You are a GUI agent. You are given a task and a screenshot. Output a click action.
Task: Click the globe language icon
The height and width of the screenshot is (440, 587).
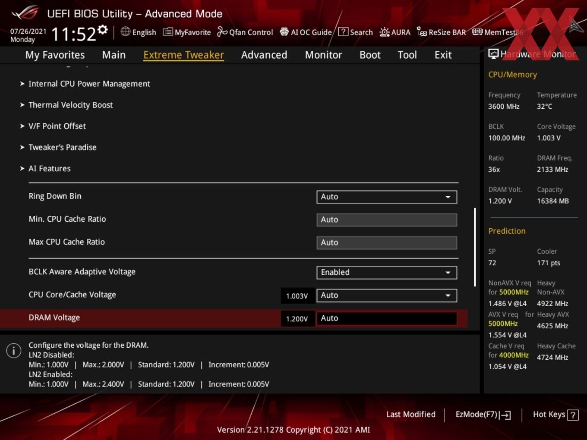point(125,31)
